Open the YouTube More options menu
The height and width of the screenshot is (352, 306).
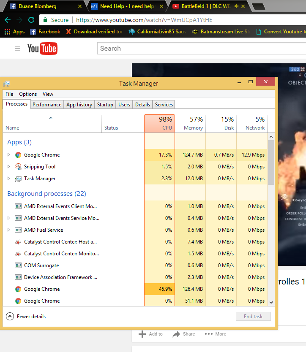point(216,334)
